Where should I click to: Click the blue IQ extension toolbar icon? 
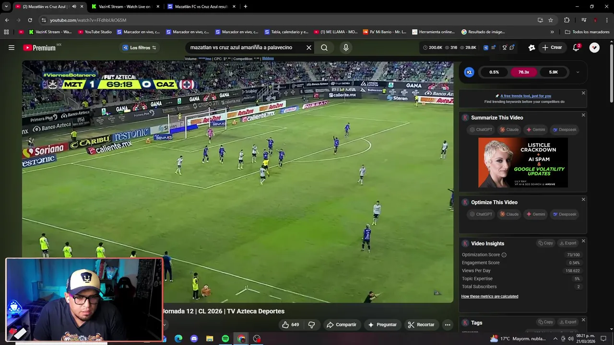tap(485, 47)
